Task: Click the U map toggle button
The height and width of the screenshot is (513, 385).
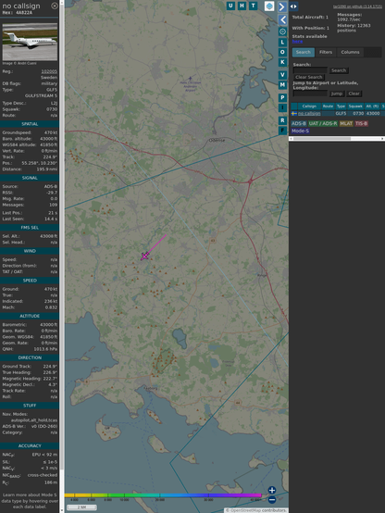Action: point(230,6)
